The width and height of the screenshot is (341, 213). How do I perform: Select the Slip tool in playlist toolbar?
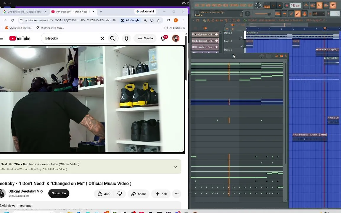(x=221, y=20)
